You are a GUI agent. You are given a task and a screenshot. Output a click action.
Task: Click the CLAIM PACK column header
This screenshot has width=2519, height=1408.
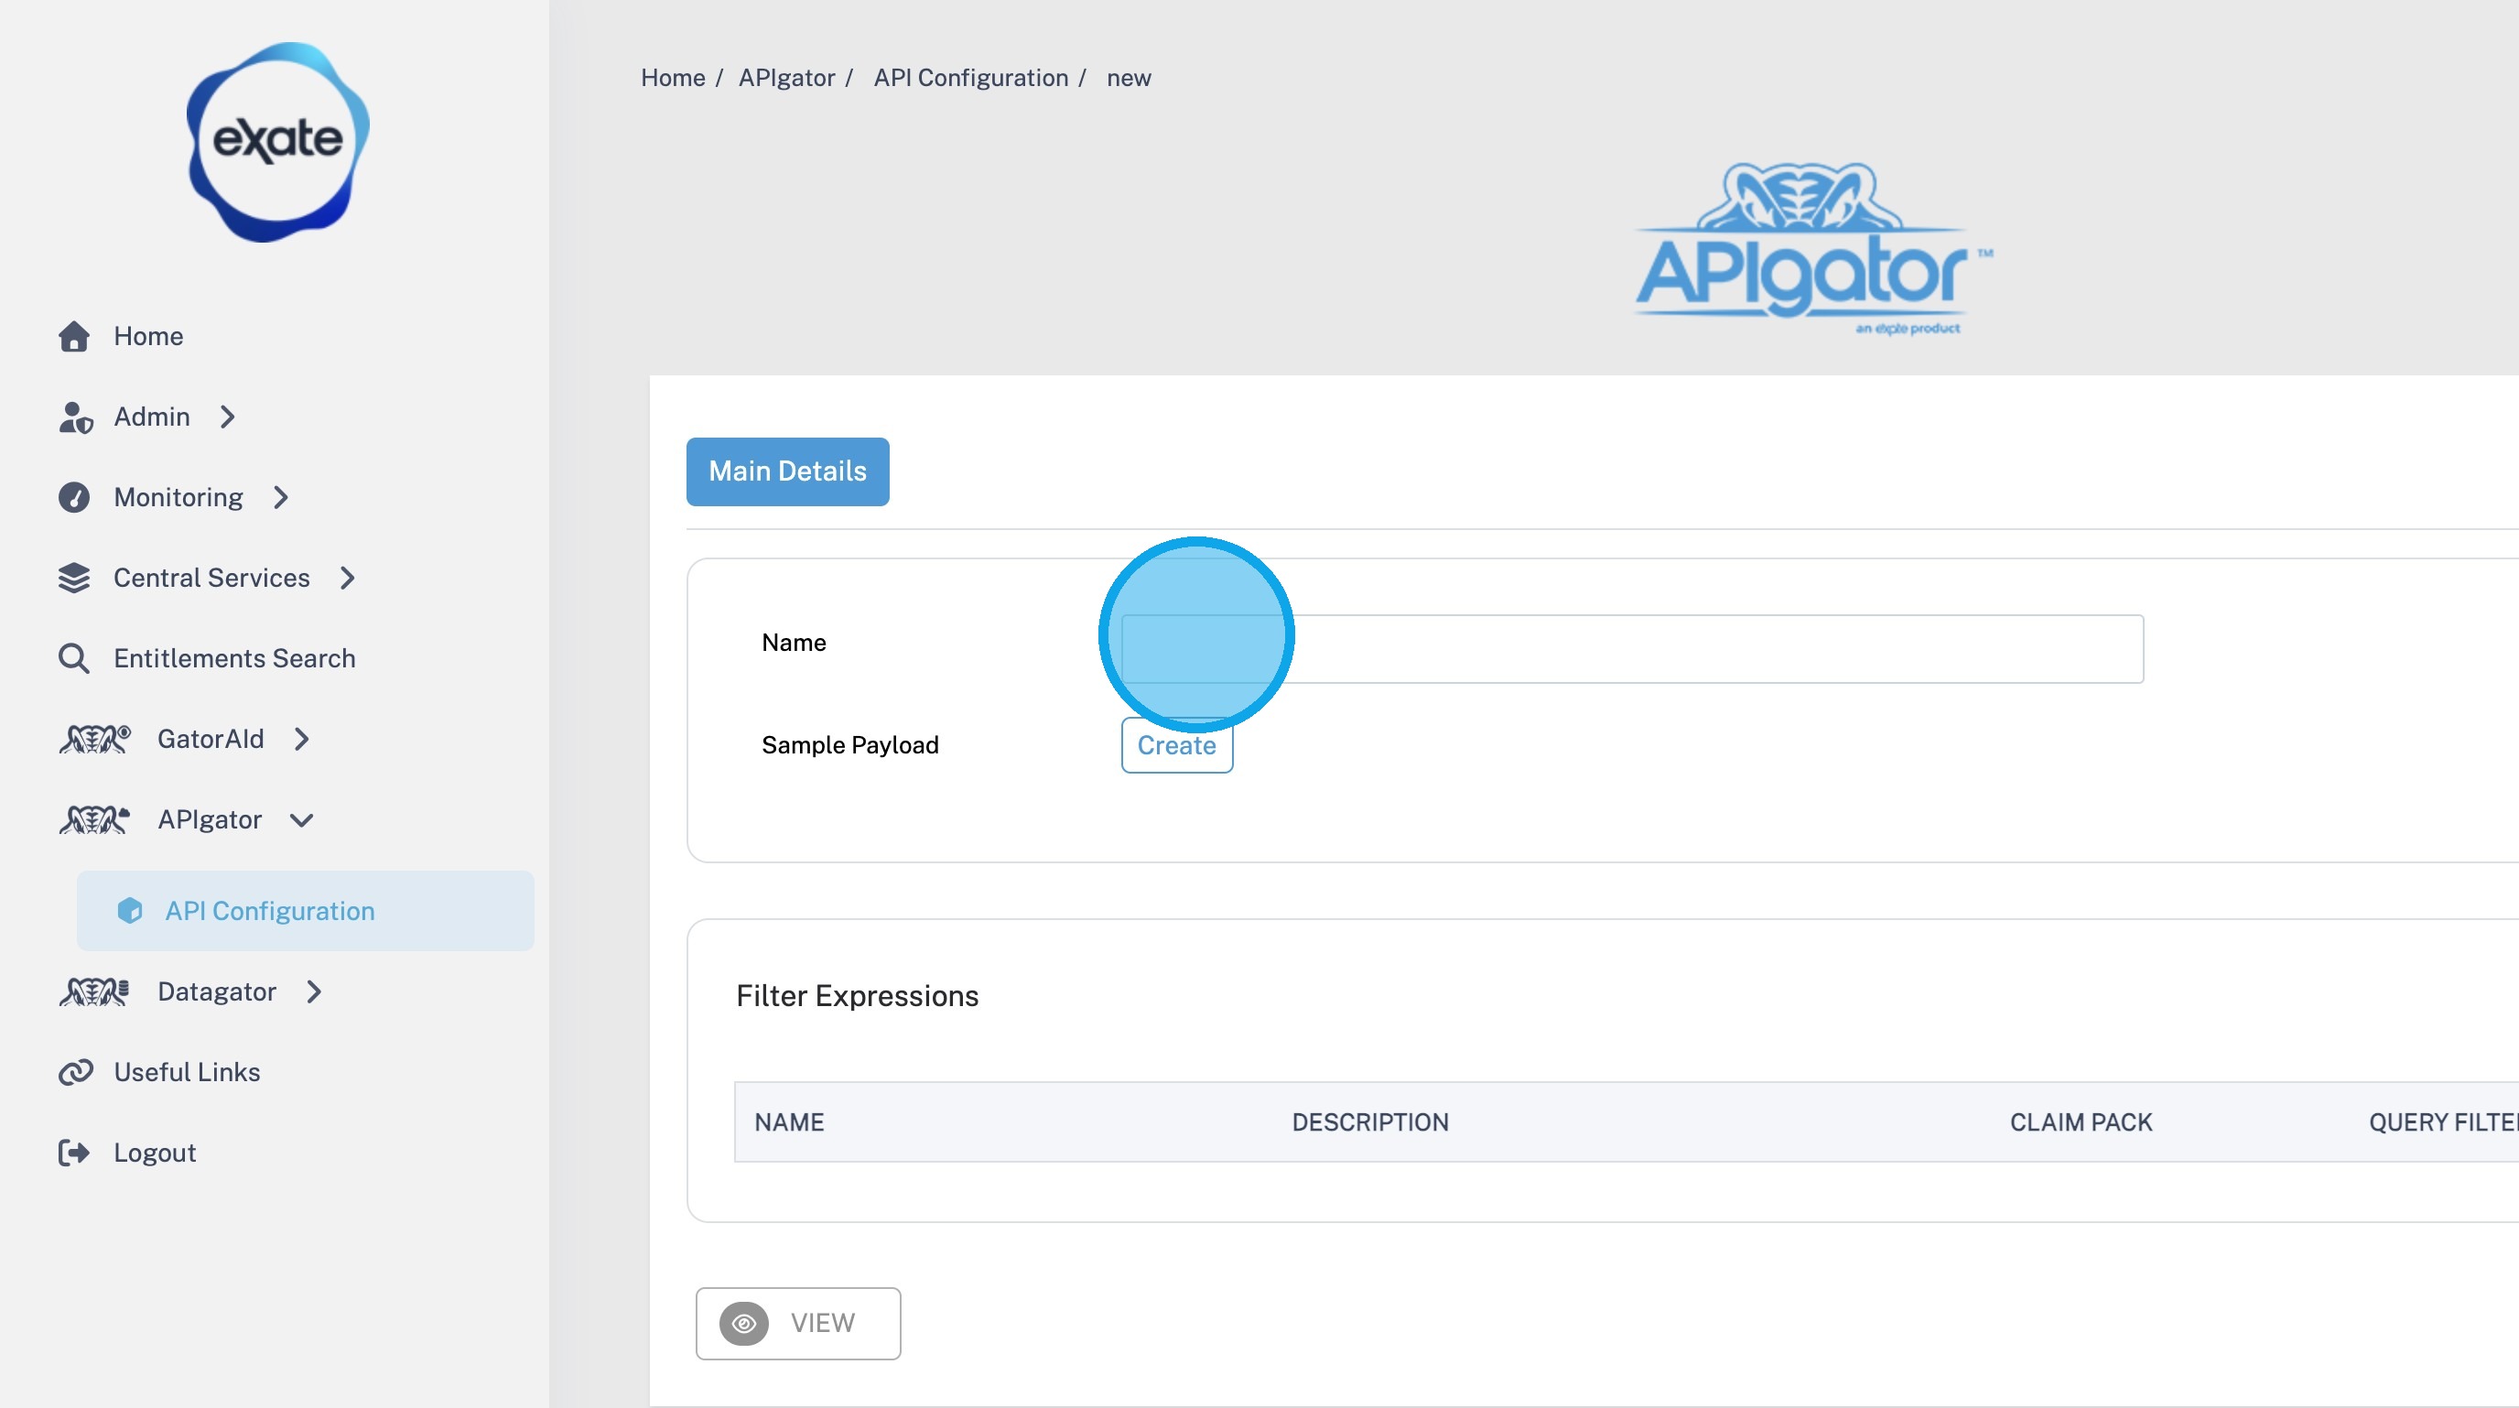[x=2081, y=1122]
